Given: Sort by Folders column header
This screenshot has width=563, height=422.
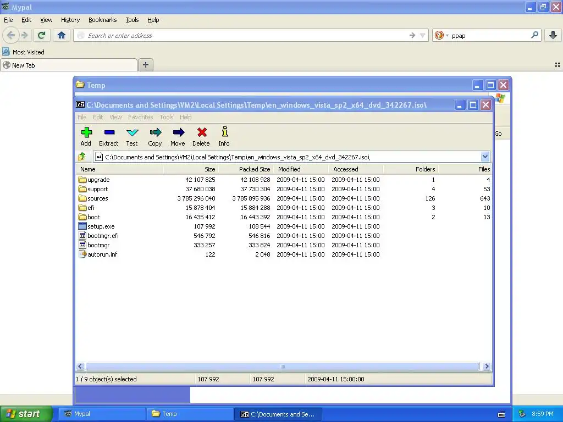Looking at the screenshot, I should coord(410,169).
